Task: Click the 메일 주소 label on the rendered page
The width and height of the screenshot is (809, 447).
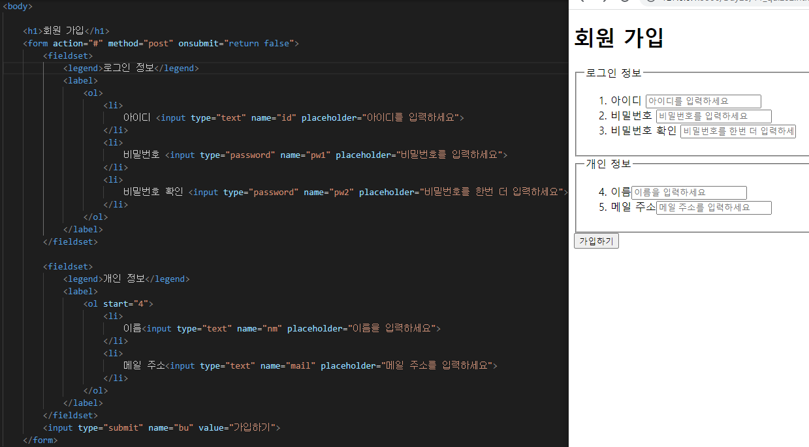Action: coord(633,208)
